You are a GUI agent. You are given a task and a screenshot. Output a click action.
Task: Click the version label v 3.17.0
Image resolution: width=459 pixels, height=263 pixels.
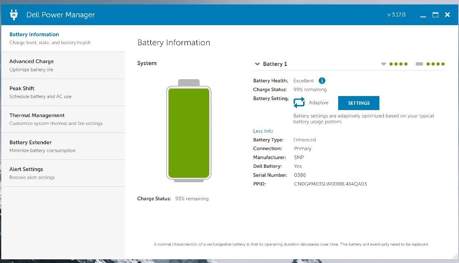click(396, 14)
